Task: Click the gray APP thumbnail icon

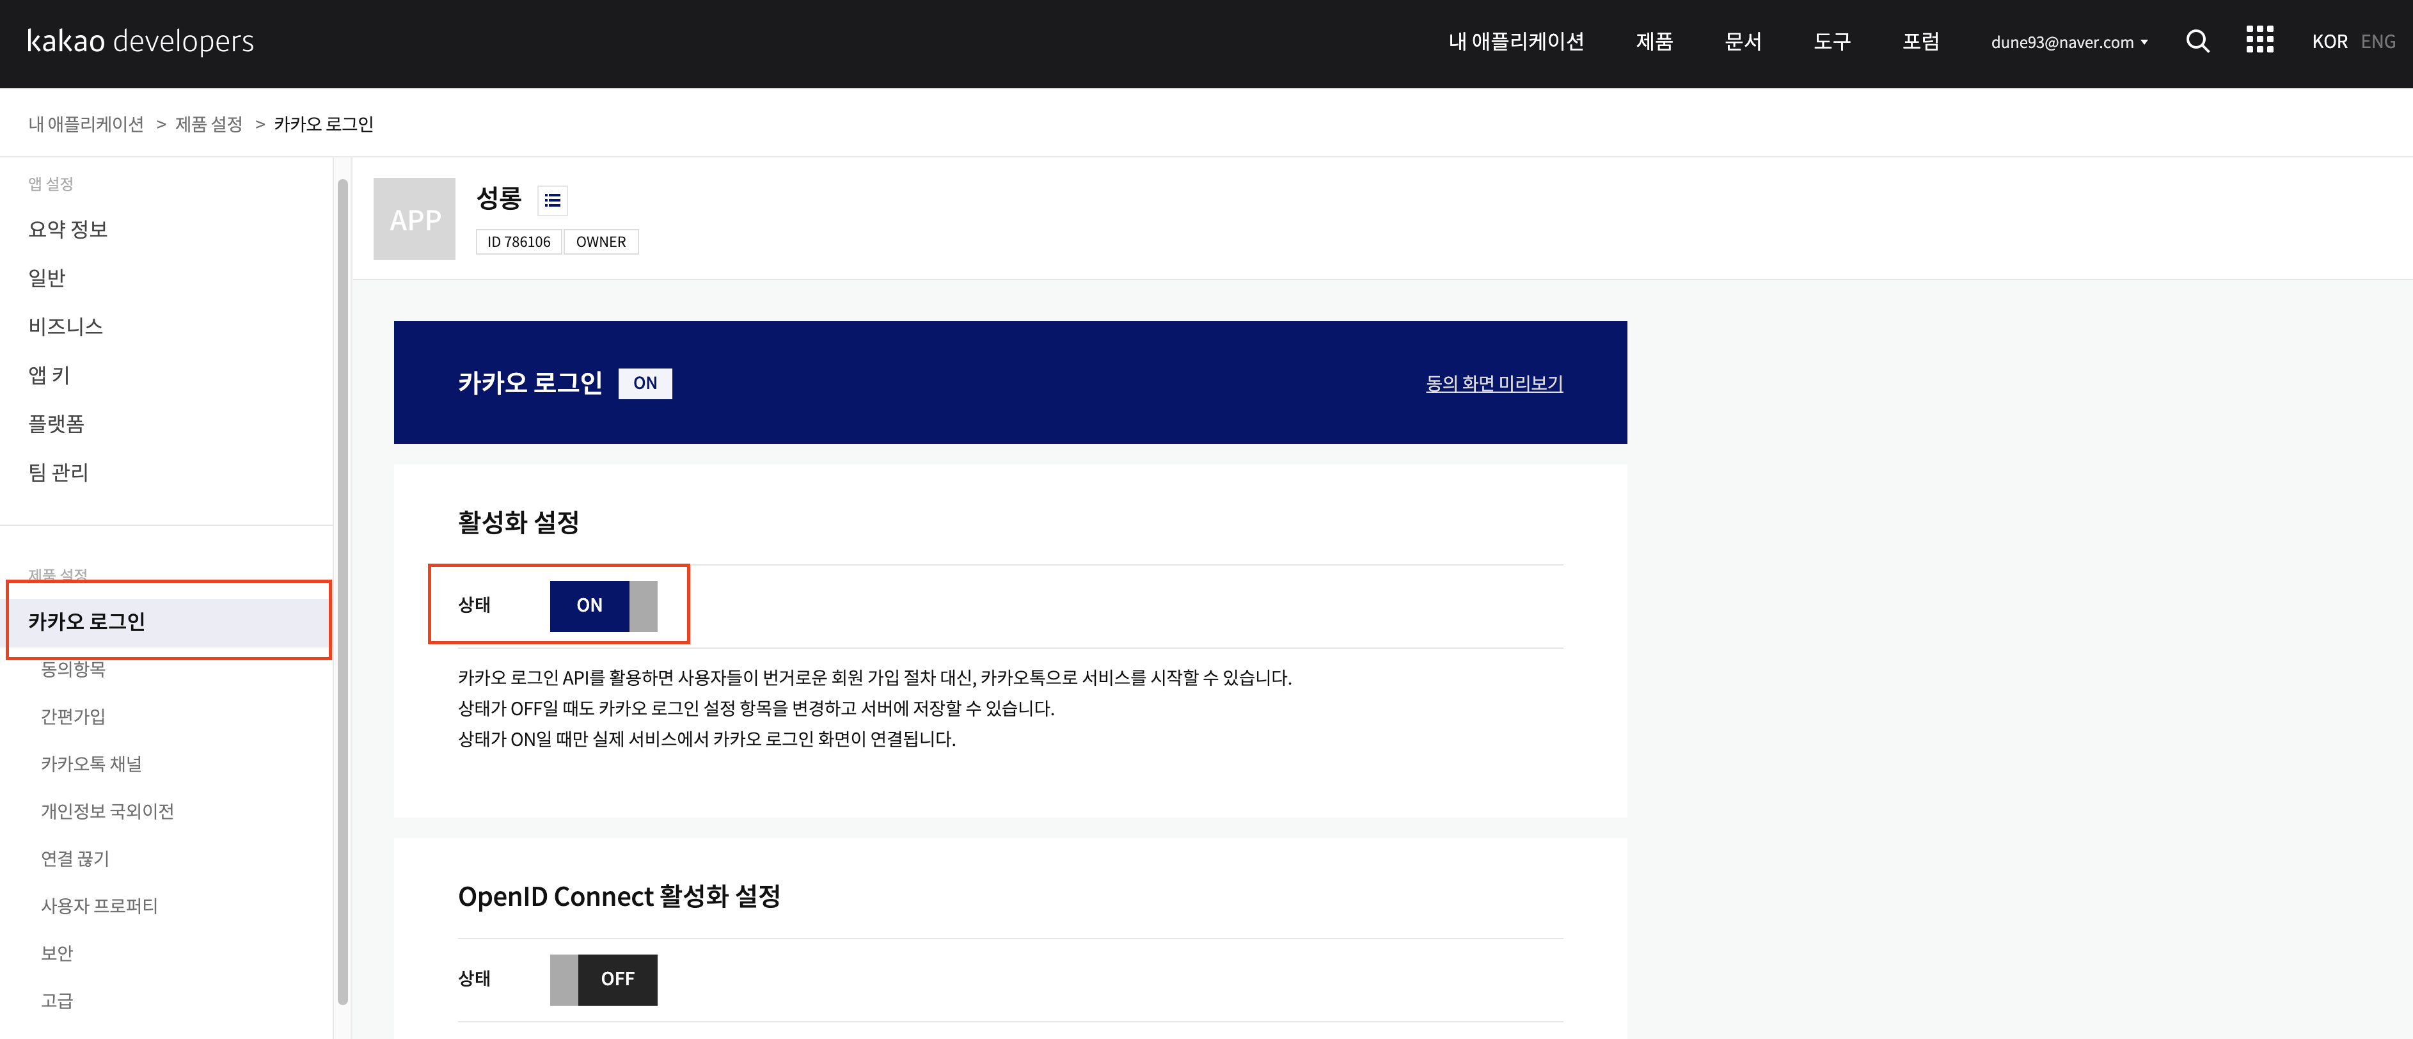Action: [414, 219]
